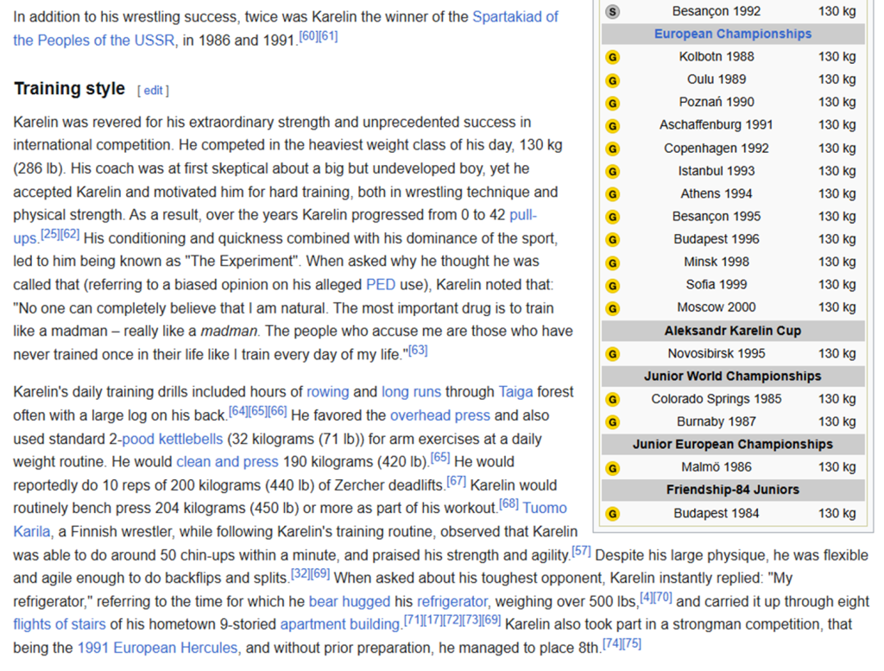Open the Taiga article link

pos(515,392)
